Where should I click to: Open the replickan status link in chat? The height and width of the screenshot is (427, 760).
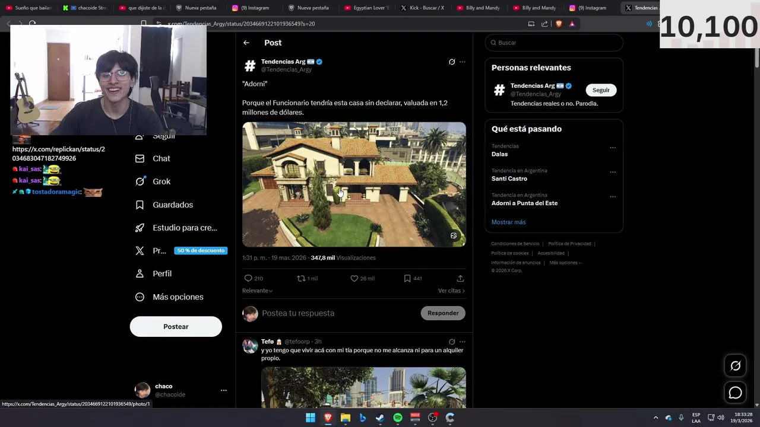point(58,154)
